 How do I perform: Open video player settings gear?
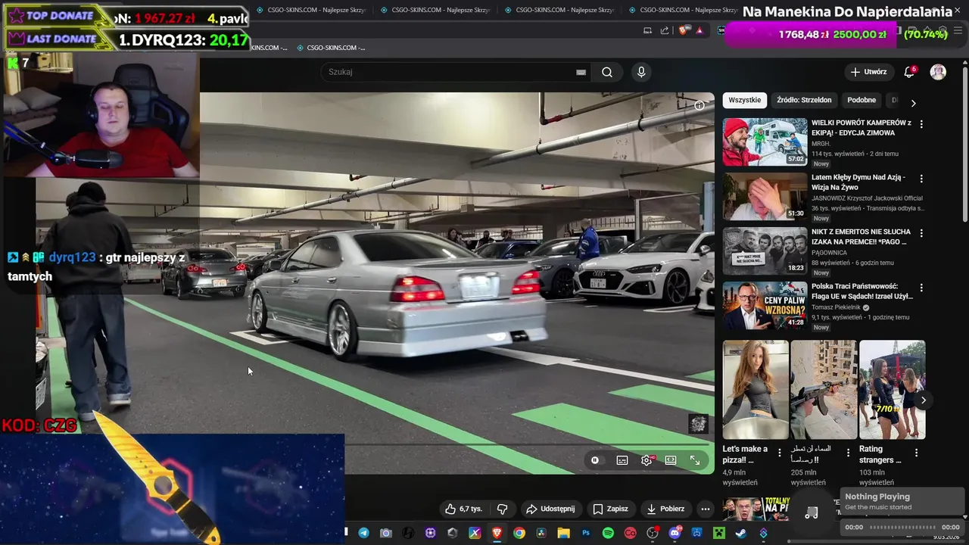point(647,460)
